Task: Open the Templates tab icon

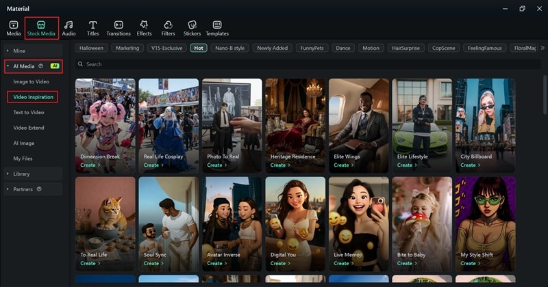Action: [217, 25]
